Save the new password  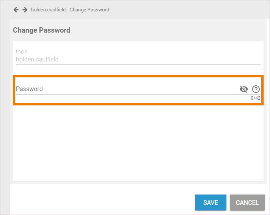click(210, 202)
